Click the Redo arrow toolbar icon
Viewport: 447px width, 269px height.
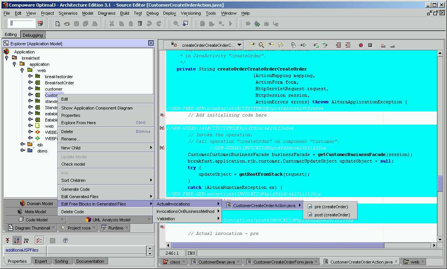(159, 24)
